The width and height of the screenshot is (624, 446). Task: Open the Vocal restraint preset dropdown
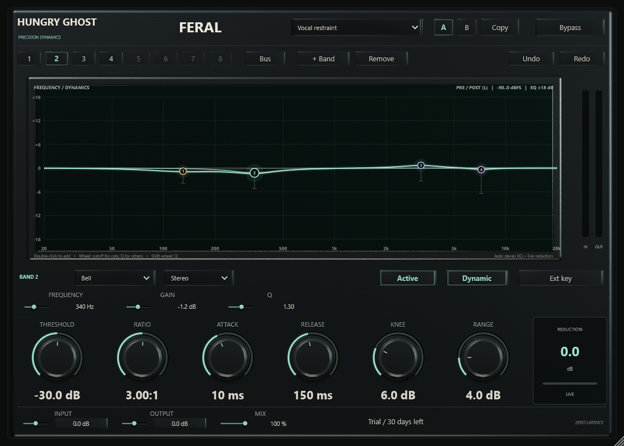tap(357, 27)
